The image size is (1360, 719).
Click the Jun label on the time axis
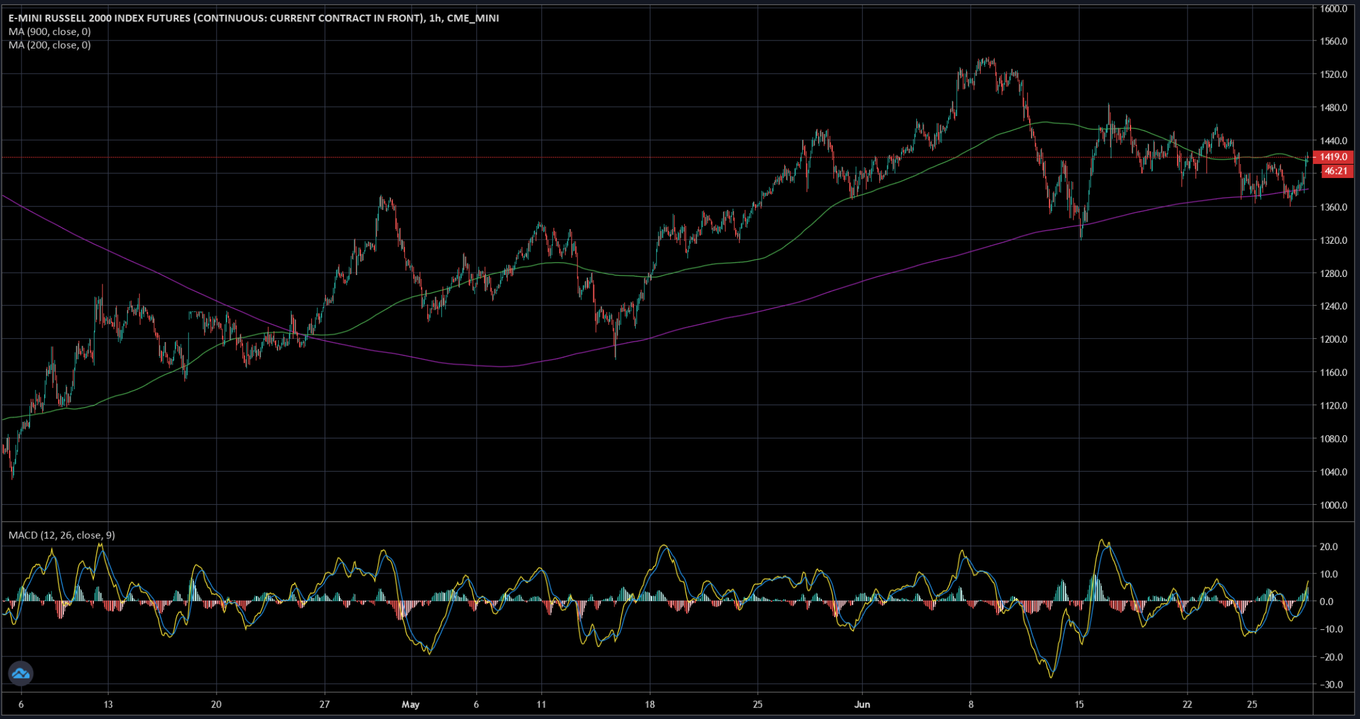click(x=862, y=704)
